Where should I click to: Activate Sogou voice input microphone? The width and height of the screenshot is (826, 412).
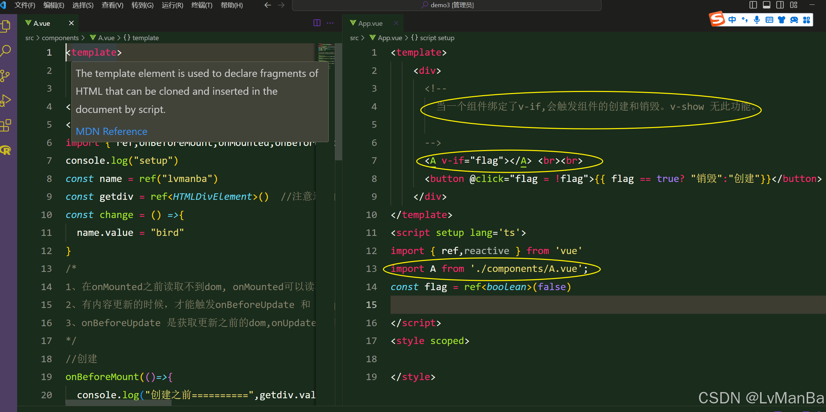coord(757,20)
